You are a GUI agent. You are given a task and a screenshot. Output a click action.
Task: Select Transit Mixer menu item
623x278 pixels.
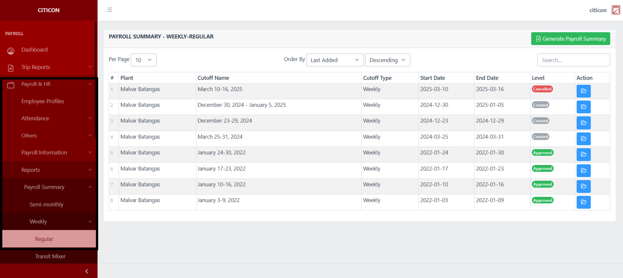pyautogui.click(x=50, y=256)
